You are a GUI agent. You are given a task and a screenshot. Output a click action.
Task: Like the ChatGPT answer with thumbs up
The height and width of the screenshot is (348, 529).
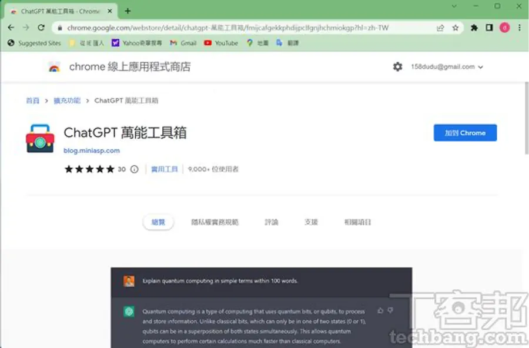[x=380, y=310]
